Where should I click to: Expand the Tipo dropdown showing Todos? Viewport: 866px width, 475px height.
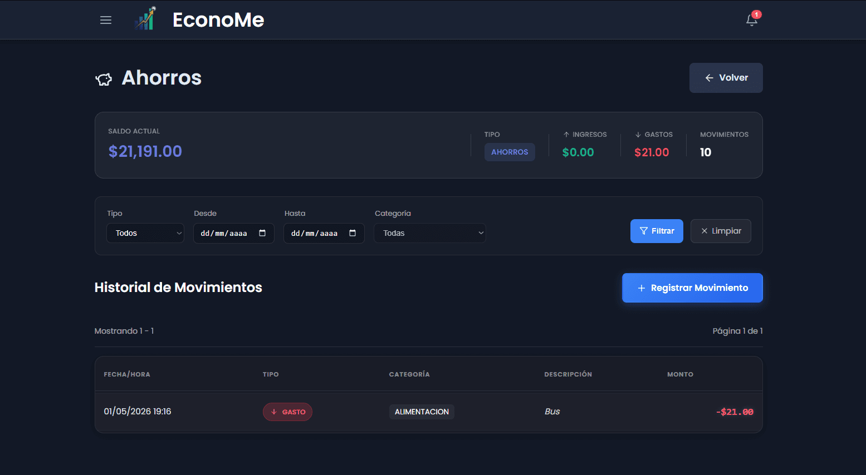[x=145, y=233]
